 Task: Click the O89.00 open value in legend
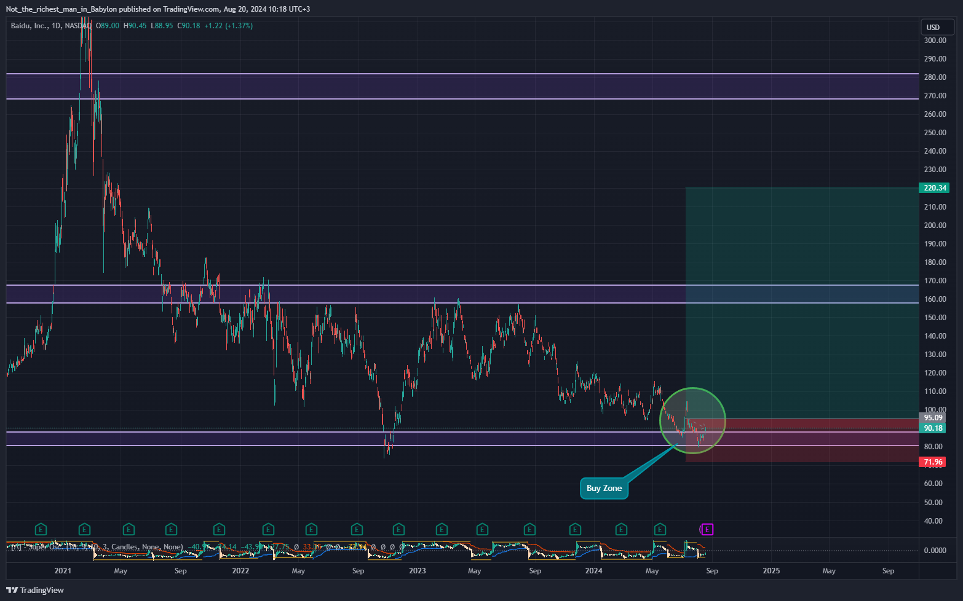(x=108, y=26)
